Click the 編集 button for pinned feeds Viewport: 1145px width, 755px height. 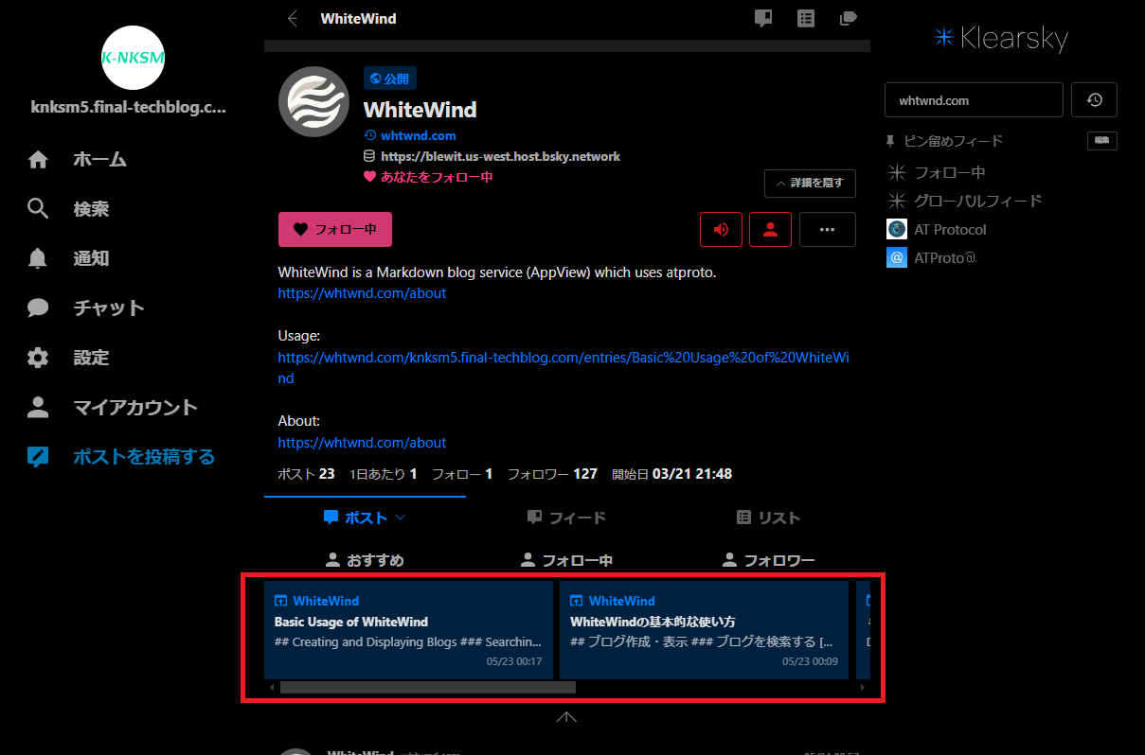1101,140
